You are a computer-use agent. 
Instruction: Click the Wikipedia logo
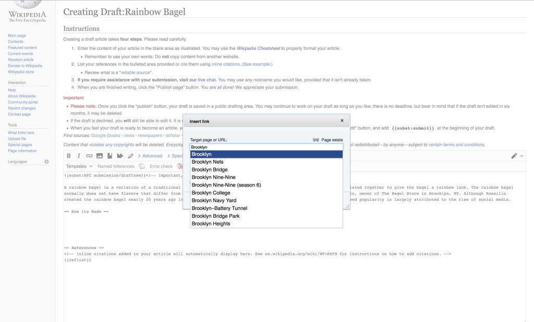[27, 14]
